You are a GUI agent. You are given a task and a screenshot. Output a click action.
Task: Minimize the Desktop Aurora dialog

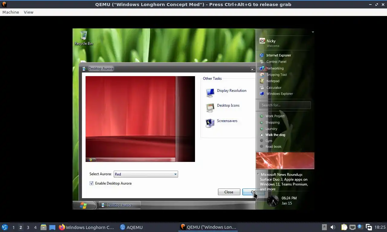click(x=252, y=69)
